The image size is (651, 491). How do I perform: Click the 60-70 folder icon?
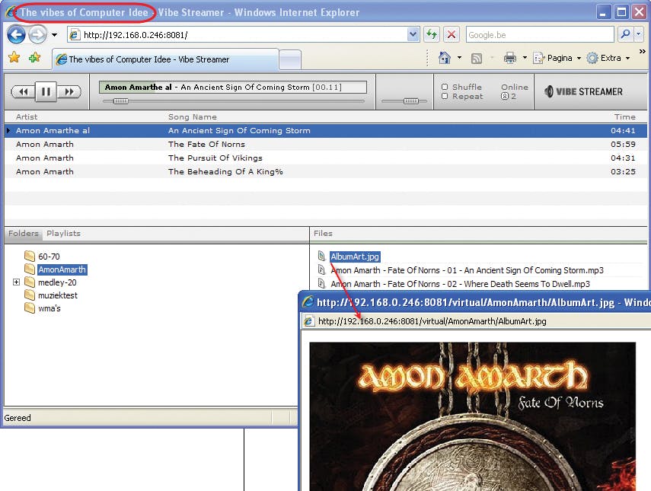[30, 256]
